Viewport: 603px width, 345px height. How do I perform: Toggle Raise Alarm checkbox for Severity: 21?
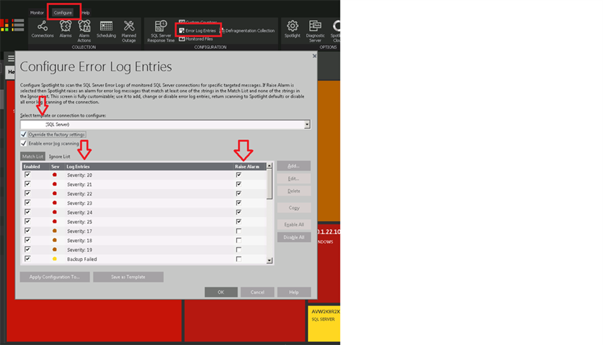point(239,184)
